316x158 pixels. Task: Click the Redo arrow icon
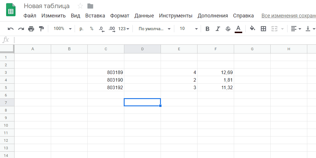(21, 29)
